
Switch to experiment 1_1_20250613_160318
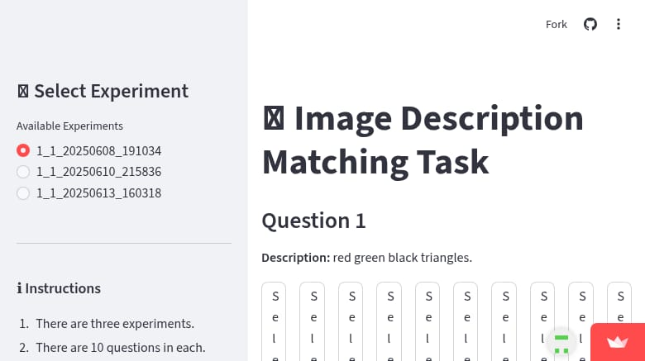point(23,193)
